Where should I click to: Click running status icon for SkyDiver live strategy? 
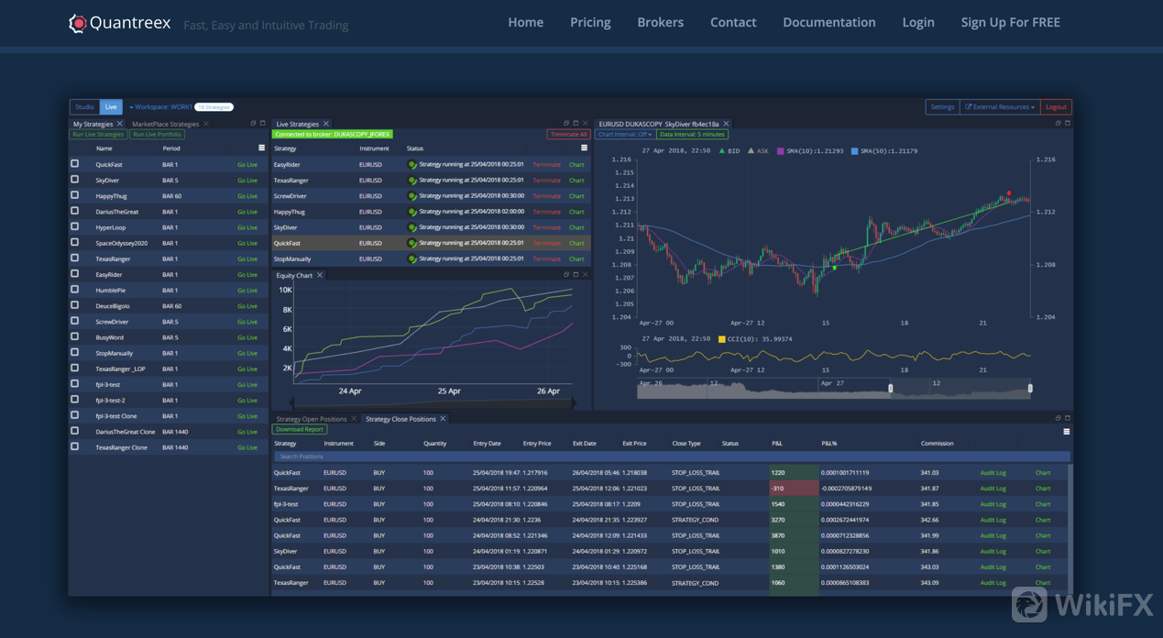click(x=412, y=227)
